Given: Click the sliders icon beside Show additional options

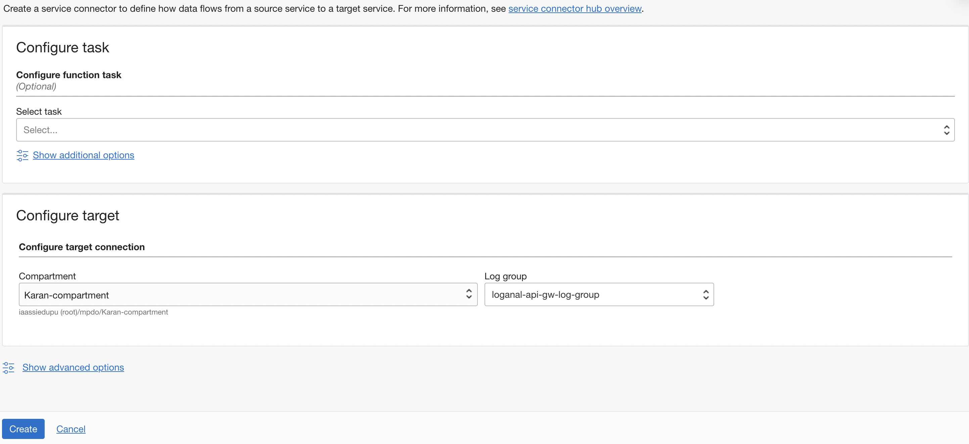Looking at the screenshot, I should 22,155.
